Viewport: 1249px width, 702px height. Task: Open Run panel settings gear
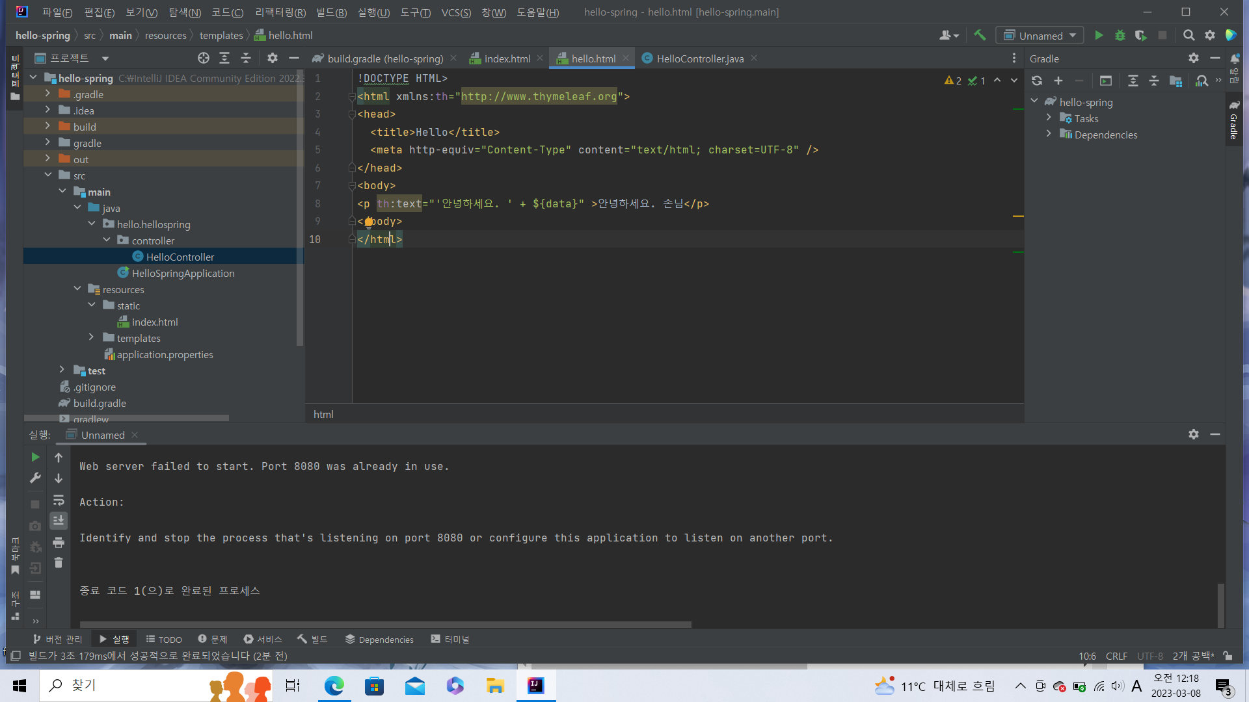[x=1194, y=434]
